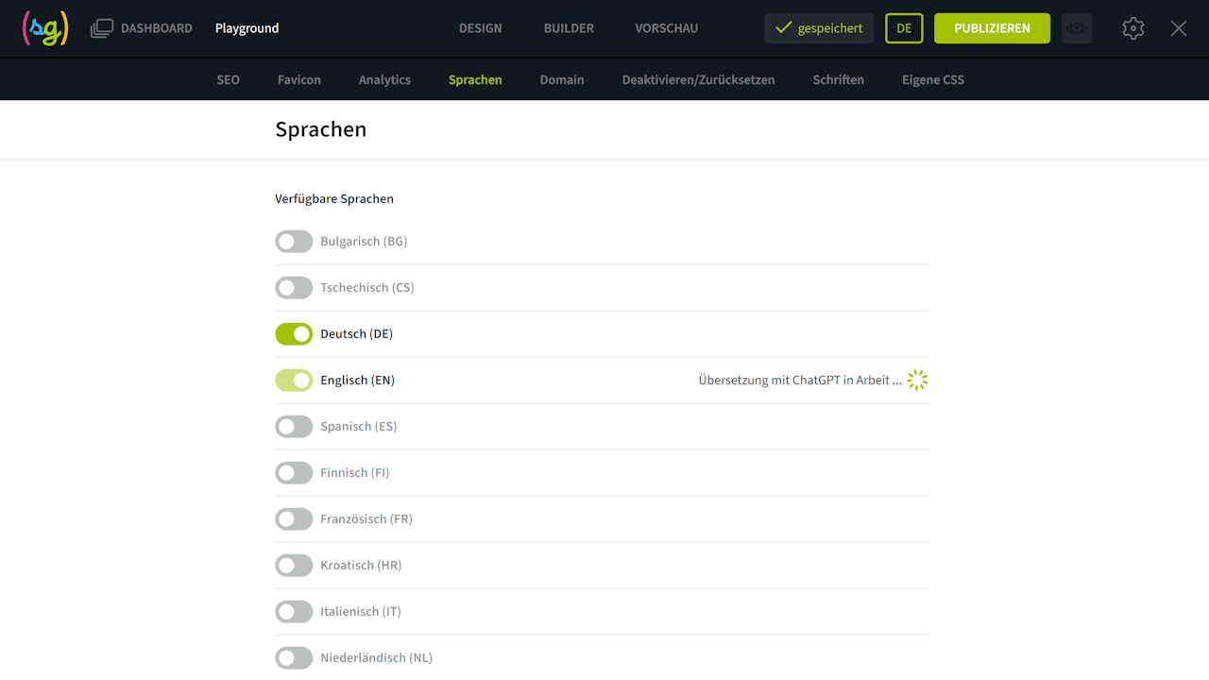Click the sg logo icon
The height and width of the screenshot is (680, 1209).
pyautogui.click(x=45, y=28)
